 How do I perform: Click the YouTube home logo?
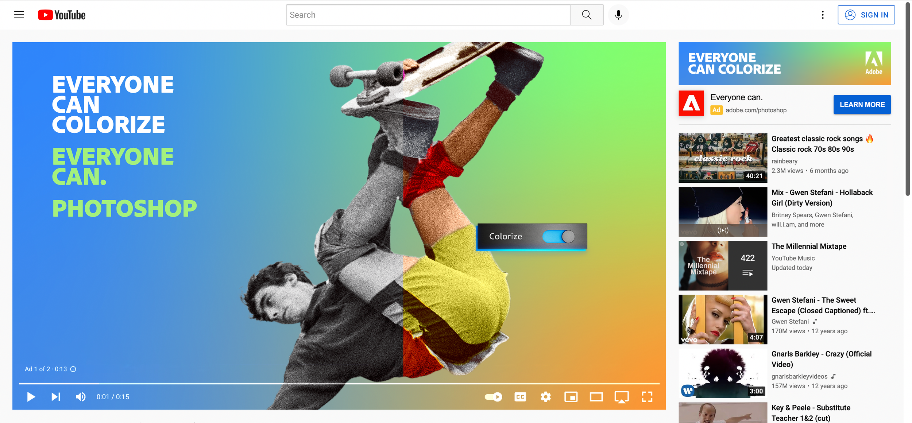click(62, 15)
